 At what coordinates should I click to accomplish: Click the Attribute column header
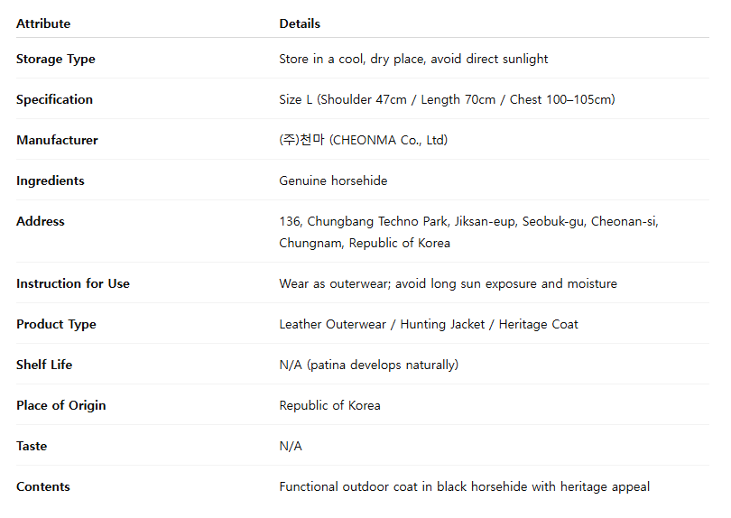click(x=43, y=23)
